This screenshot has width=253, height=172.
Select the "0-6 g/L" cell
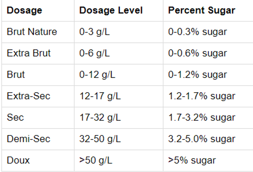pos(95,53)
